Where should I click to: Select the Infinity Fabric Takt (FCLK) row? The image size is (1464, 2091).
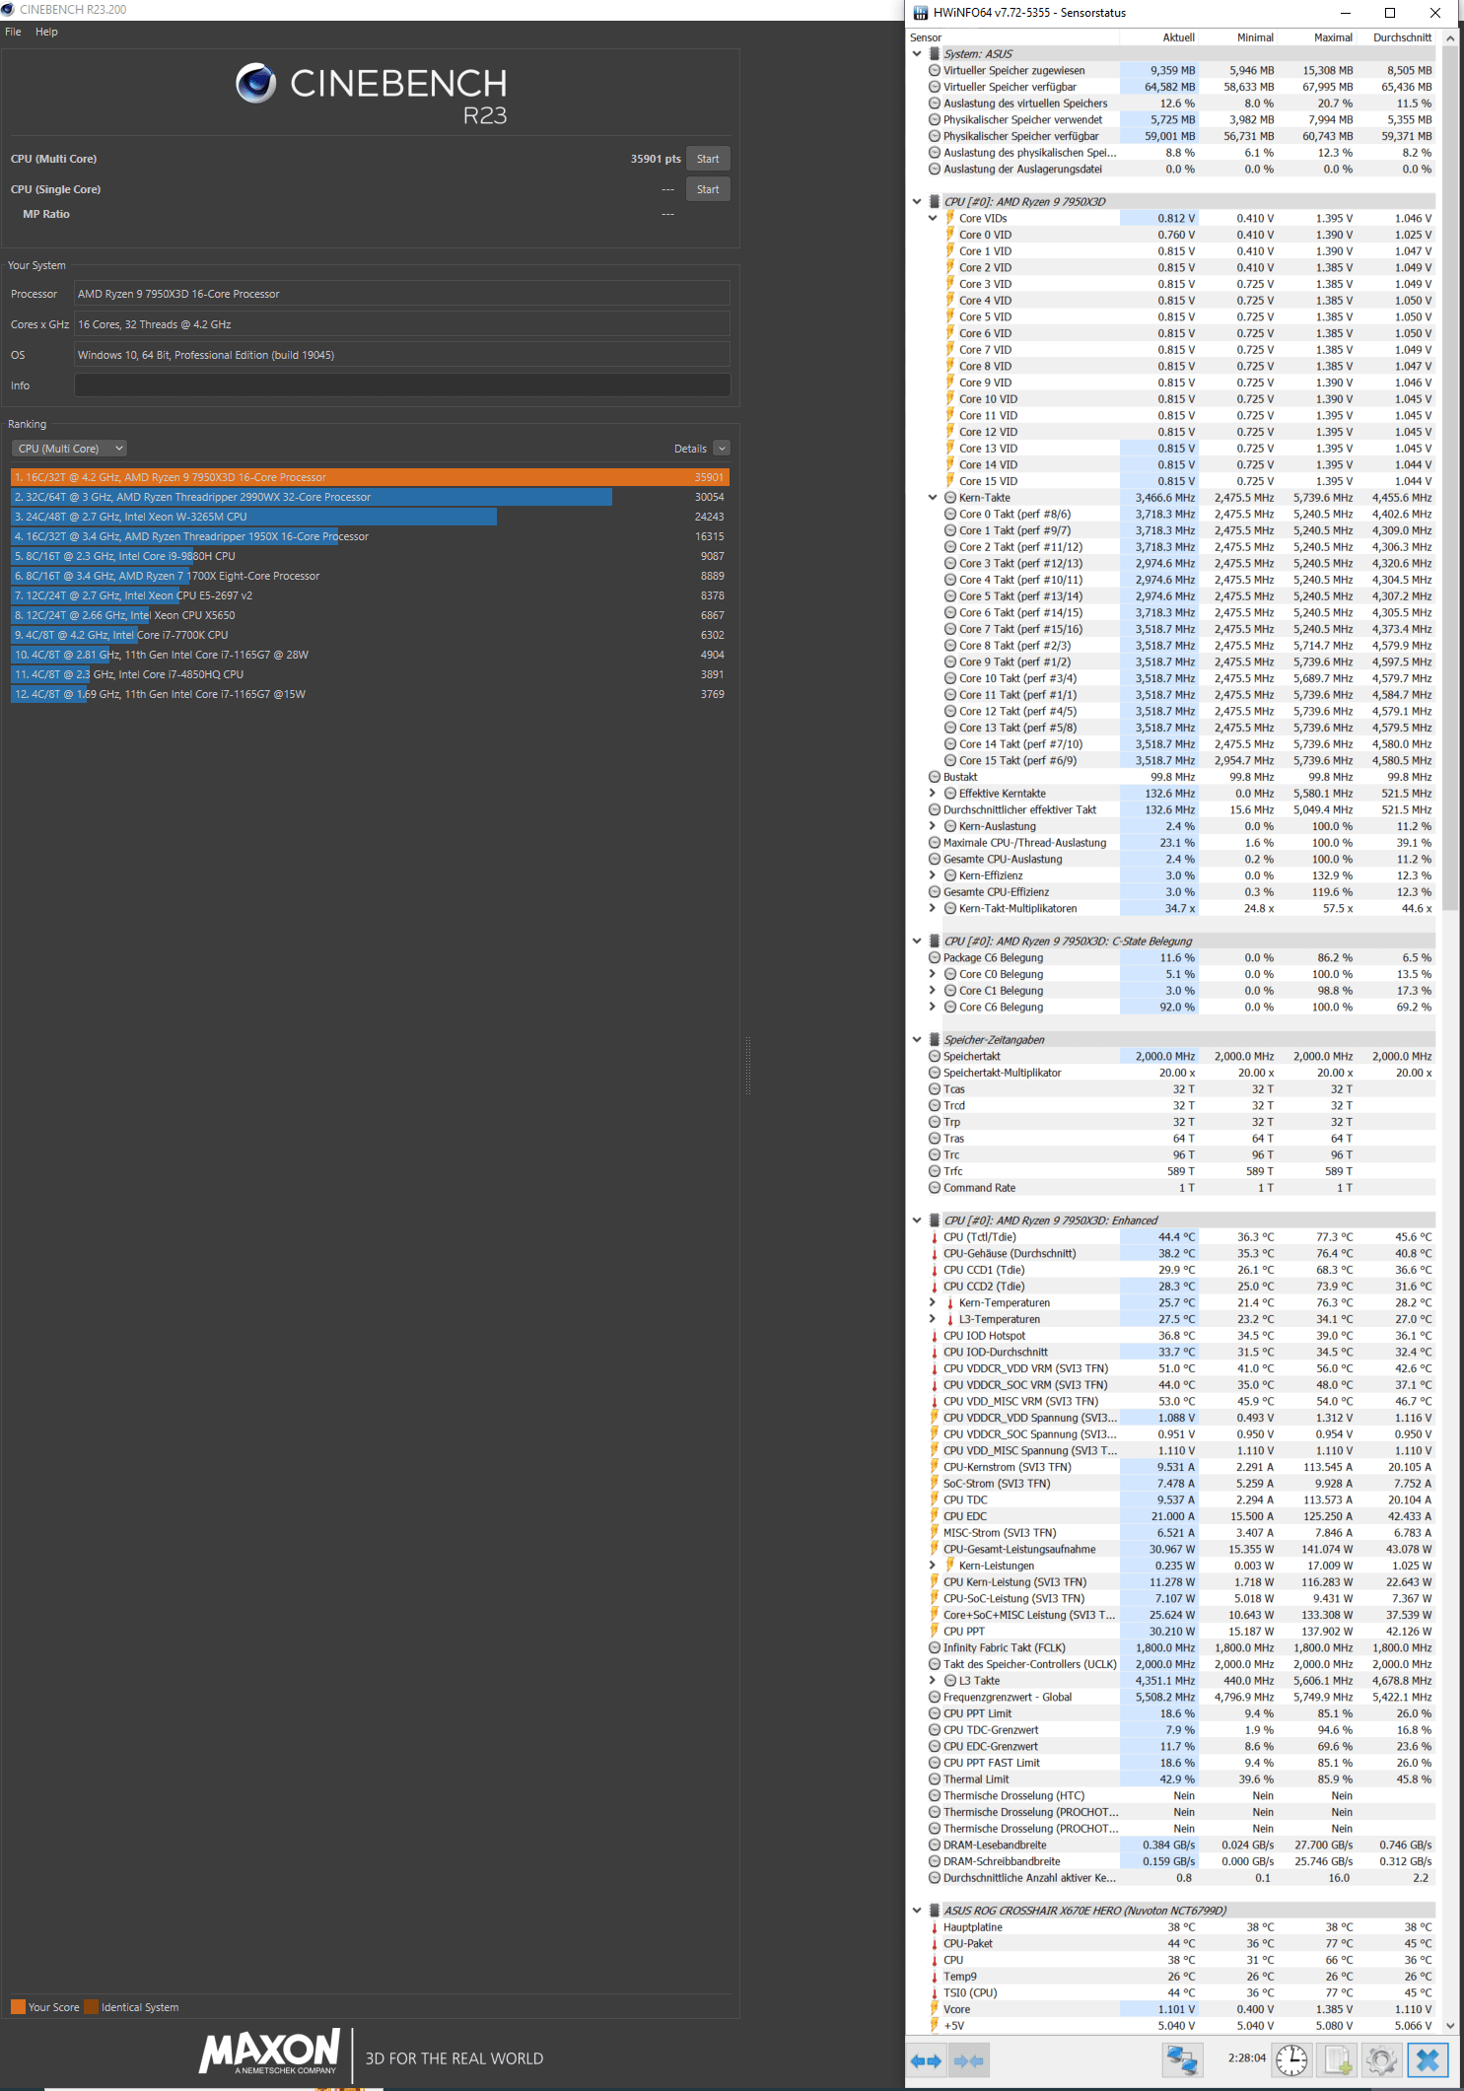(1172, 1647)
